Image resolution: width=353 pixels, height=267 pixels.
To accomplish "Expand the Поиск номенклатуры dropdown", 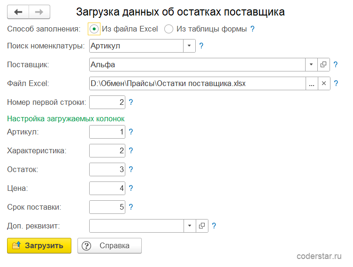I will point(189,46).
